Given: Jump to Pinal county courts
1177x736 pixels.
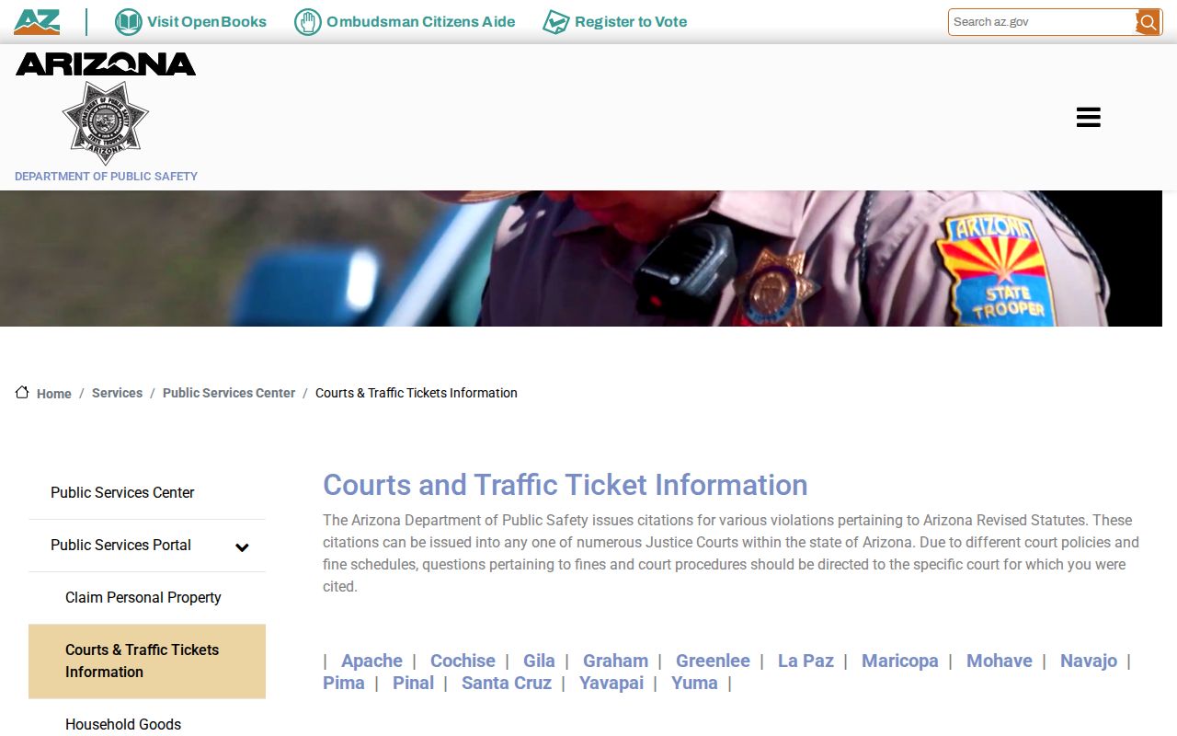Looking at the screenshot, I should coord(413,683).
